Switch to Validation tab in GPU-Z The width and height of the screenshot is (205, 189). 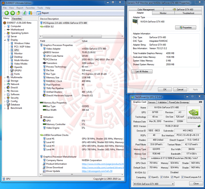tap(162, 102)
